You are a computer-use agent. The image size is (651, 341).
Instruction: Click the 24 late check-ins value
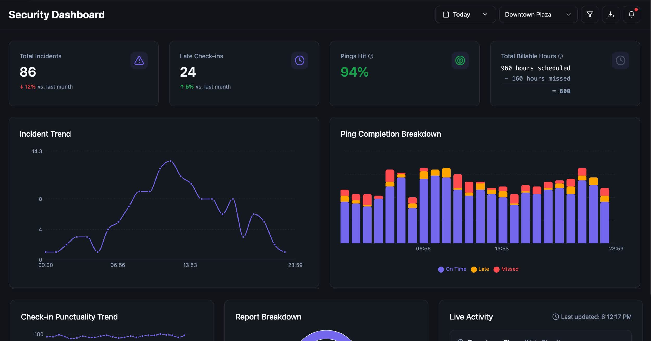tap(188, 72)
